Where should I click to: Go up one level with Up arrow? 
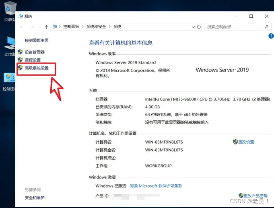pos(46,27)
